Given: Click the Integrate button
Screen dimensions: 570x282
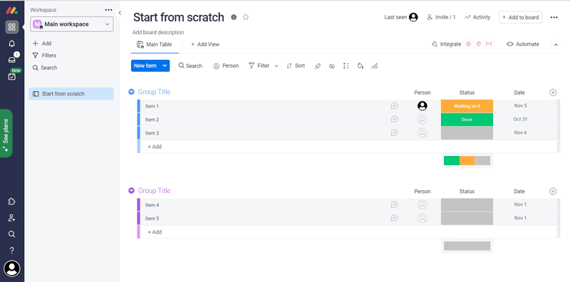Looking at the screenshot, I should [x=447, y=44].
